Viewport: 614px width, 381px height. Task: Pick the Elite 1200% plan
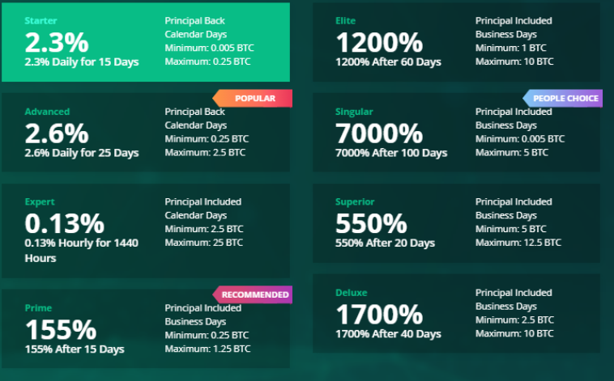pyautogui.click(x=456, y=42)
